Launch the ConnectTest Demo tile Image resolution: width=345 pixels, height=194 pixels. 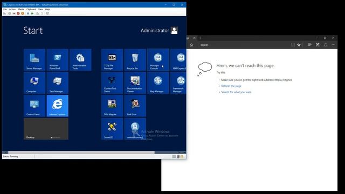click(112, 82)
